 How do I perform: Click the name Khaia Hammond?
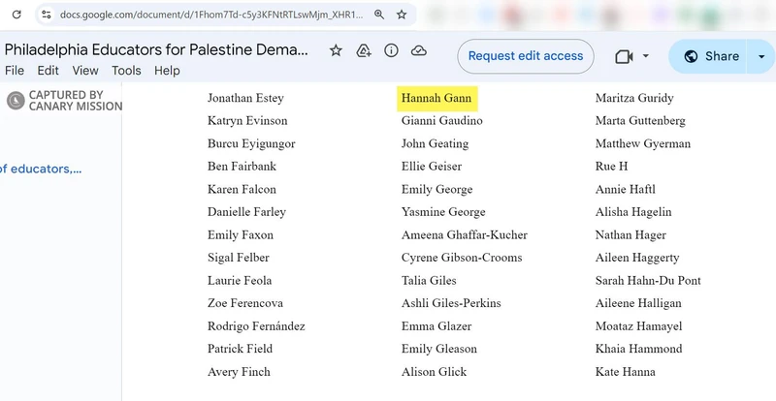(x=639, y=349)
